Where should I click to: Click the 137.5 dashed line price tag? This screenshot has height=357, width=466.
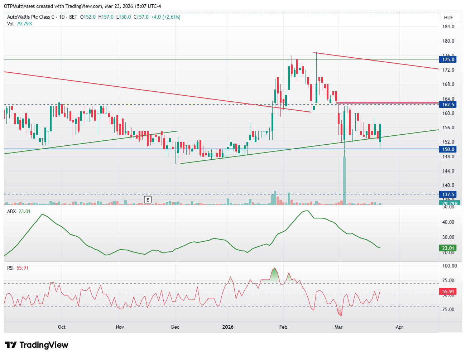pos(448,194)
